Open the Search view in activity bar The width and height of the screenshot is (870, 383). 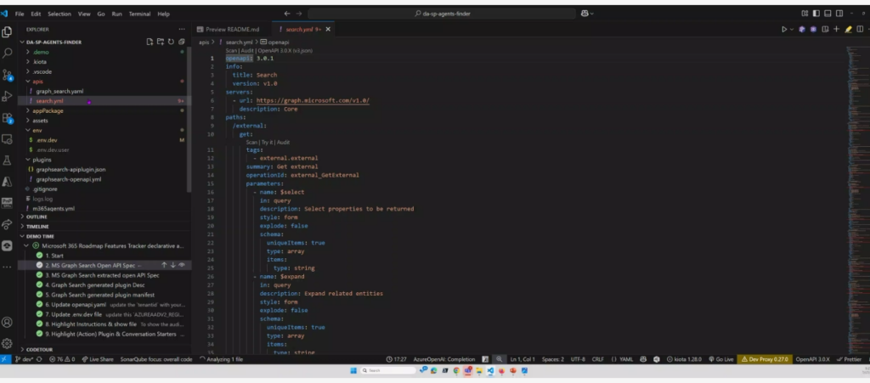point(7,54)
